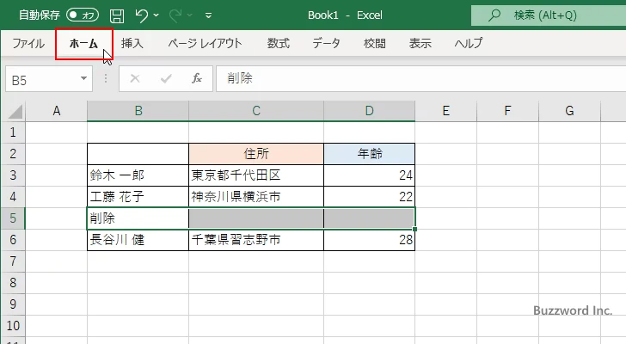Screen dimensions: 626x344
Task: Click the Enter checkmark formula bar icon
Action: [166, 78]
